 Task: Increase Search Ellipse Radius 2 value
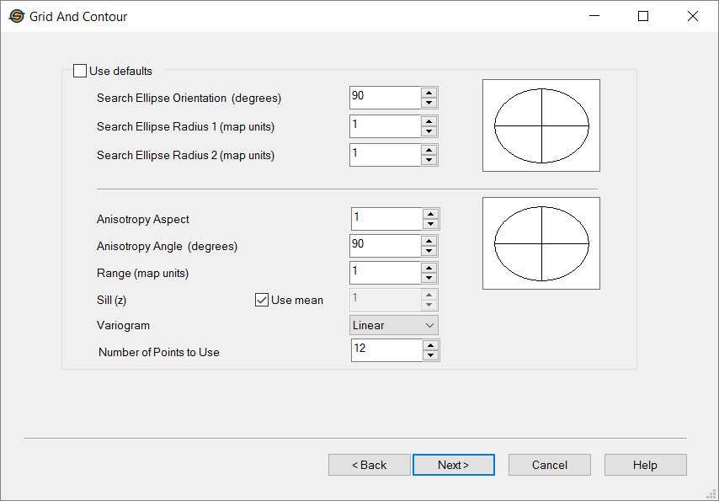click(429, 150)
